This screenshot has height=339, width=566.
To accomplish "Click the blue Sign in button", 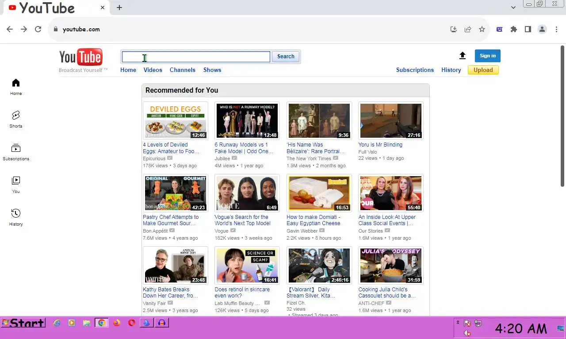I will [488, 56].
